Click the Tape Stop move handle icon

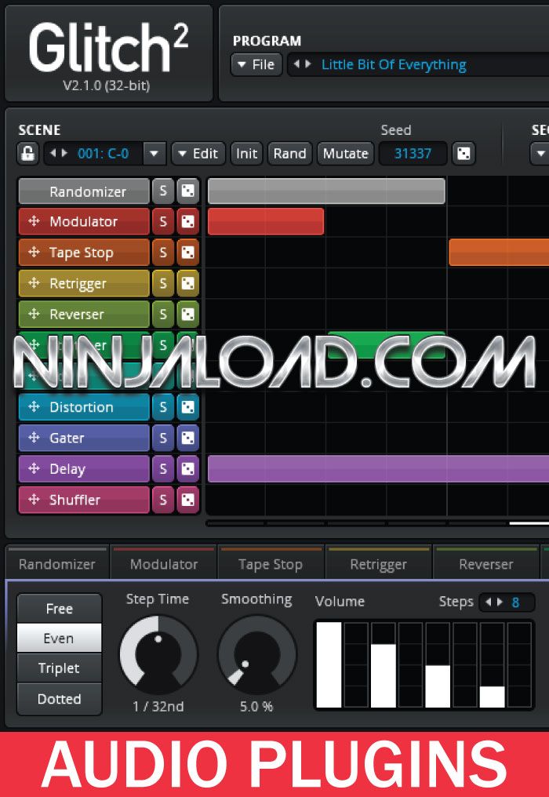pos(34,252)
